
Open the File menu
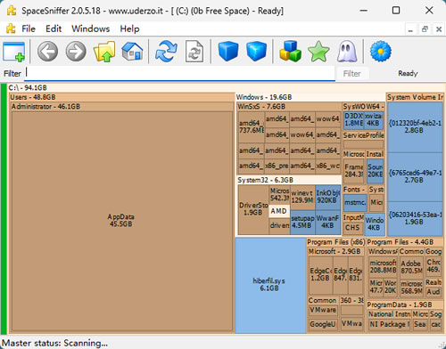[29, 28]
